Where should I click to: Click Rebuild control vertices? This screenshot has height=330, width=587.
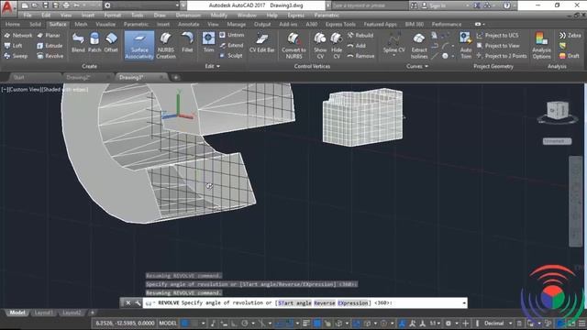(360, 35)
